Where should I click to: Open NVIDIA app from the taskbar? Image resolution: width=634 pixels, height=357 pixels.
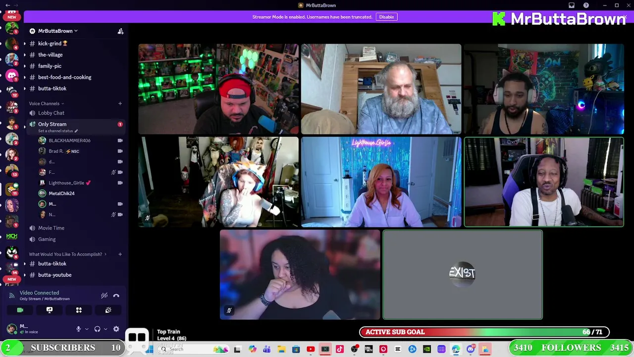pyautogui.click(x=427, y=350)
